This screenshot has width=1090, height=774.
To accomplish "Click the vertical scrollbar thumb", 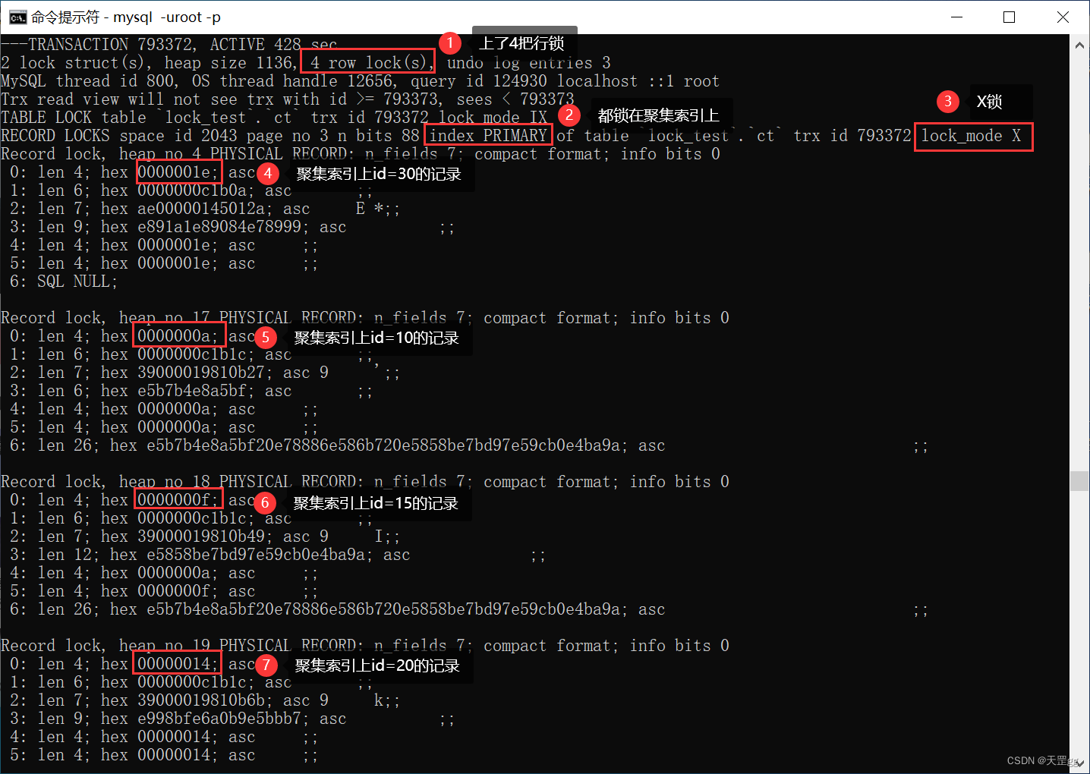I will pyautogui.click(x=1079, y=480).
